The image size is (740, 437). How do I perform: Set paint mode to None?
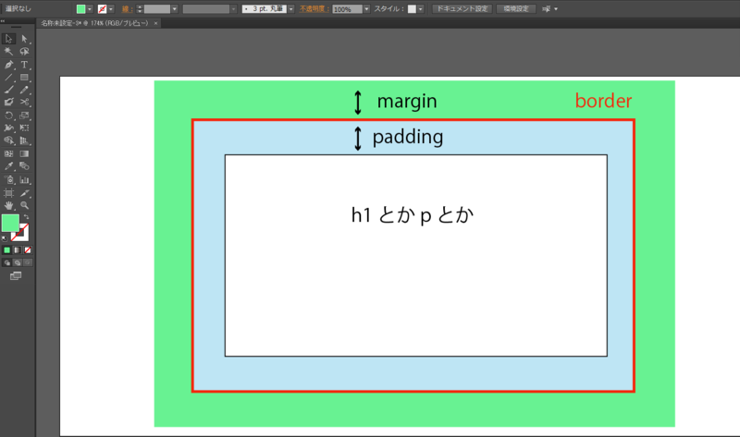[x=28, y=250]
